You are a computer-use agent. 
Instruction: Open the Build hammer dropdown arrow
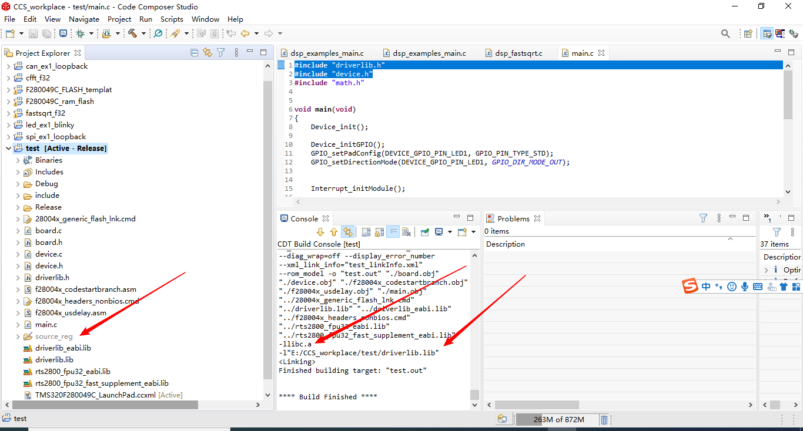(143, 33)
